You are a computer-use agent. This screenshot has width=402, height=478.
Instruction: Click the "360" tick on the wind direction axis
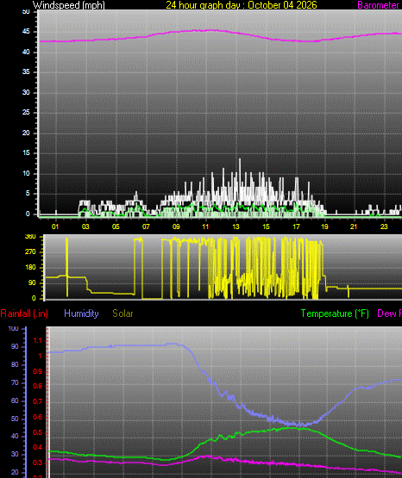pyautogui.click(x=30, y=237)
